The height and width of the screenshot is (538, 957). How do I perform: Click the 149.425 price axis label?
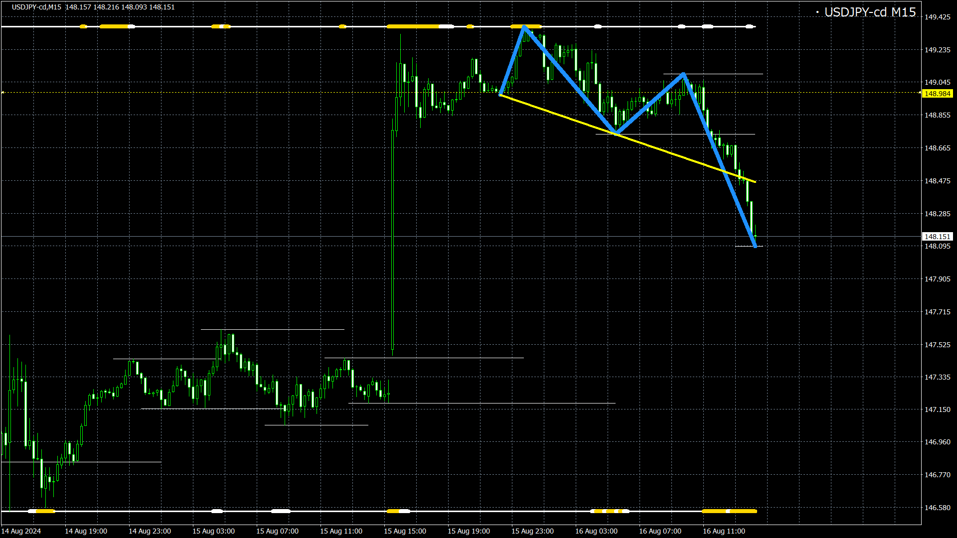click(x=937, y=17)
